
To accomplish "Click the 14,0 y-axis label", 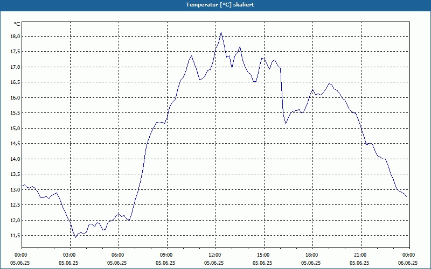I will 15,159.
